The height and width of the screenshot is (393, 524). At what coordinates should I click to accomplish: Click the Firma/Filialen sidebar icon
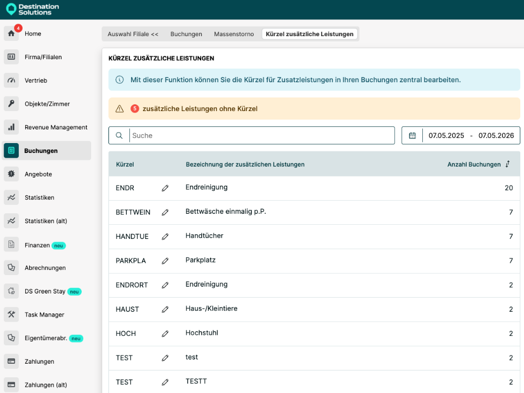(x=12, y=57)
